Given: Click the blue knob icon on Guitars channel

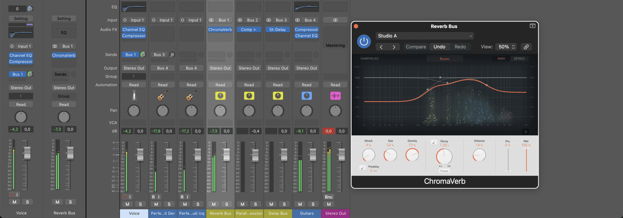Looking at the screenshot, I should click(x=307, y=96).
